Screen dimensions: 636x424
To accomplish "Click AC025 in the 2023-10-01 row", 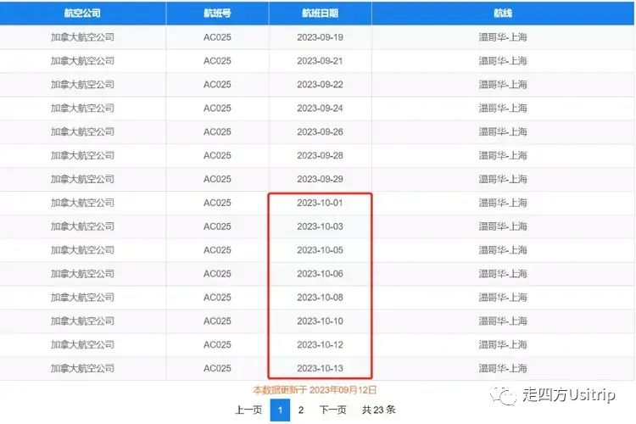I will [217, 203].
